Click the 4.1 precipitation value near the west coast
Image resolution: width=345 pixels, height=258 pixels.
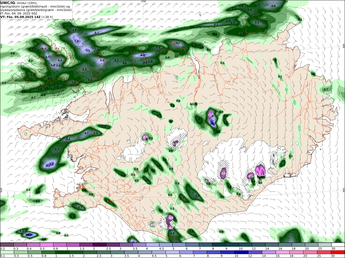(x=68, y=139)
